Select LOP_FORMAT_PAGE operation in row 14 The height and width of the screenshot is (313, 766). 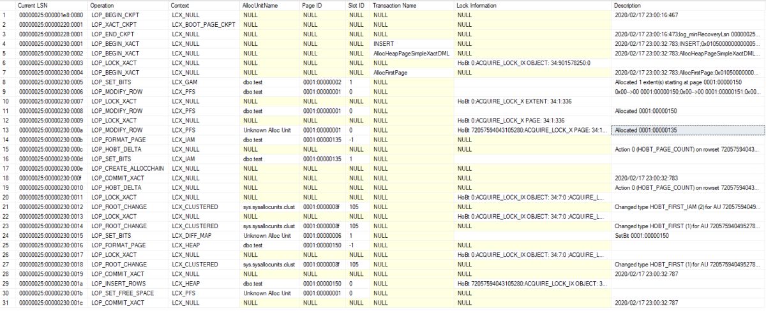(128, 140)
